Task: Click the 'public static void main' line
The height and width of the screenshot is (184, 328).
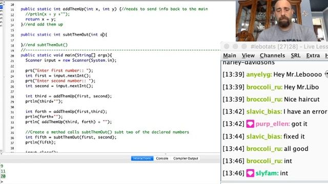Action: point(66,55)
